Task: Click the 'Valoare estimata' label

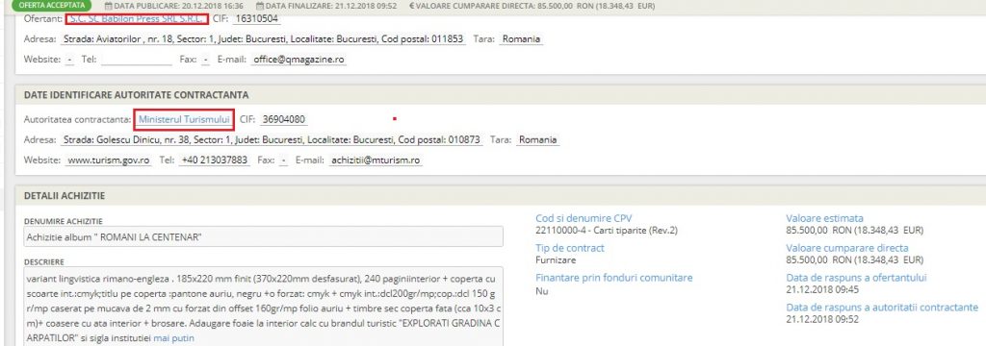Action: pos(824,218)
